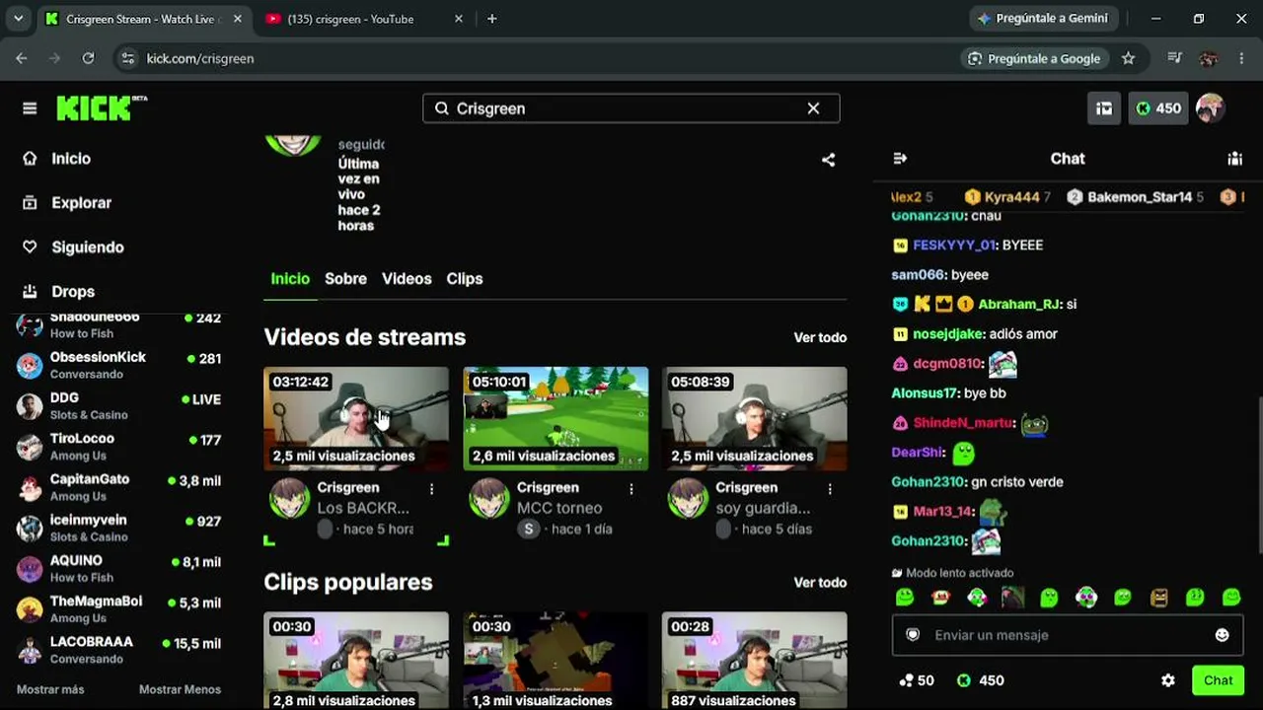The image size is (1263, 710).
Task: Click the chat identity shield icon
Action: pos(913,635)
